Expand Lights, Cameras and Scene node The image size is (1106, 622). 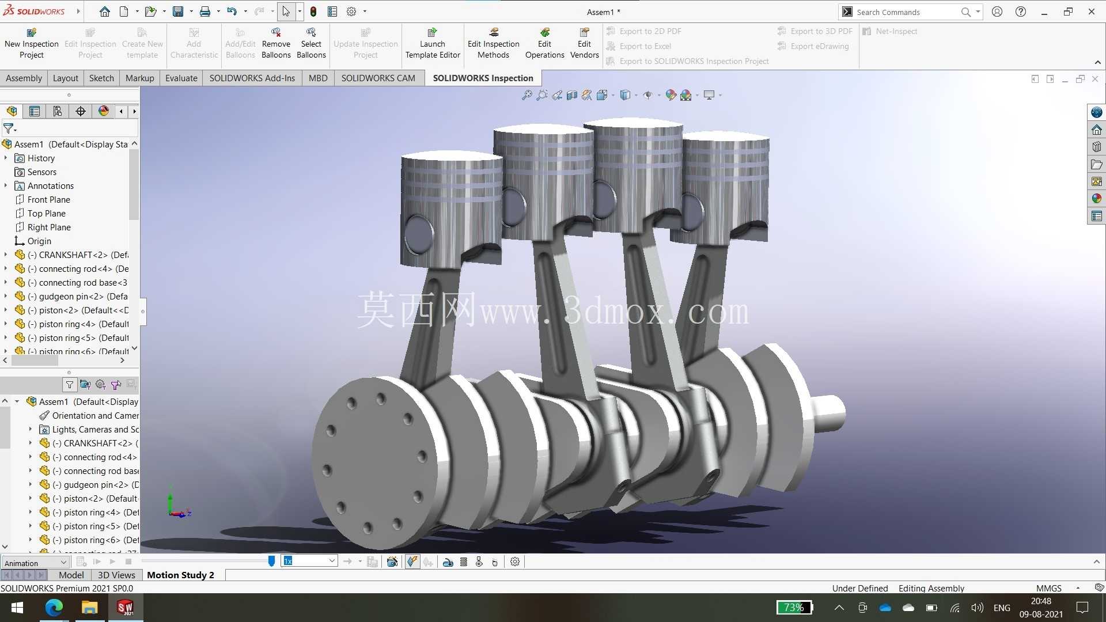click(31, 429)
